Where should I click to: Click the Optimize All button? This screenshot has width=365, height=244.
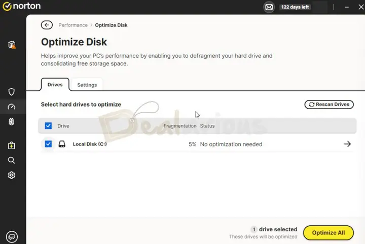328,233
